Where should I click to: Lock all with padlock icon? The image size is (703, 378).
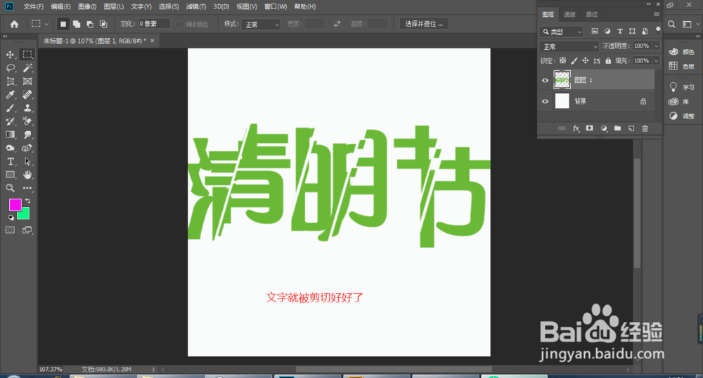(x=608, y=61)
